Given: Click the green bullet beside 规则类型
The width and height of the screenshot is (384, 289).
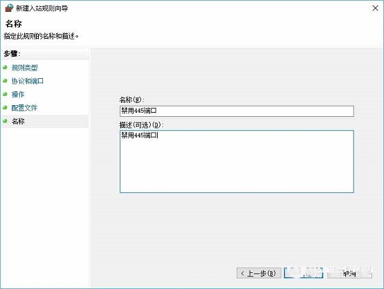Looking at the screenshot, I should 5,67.
